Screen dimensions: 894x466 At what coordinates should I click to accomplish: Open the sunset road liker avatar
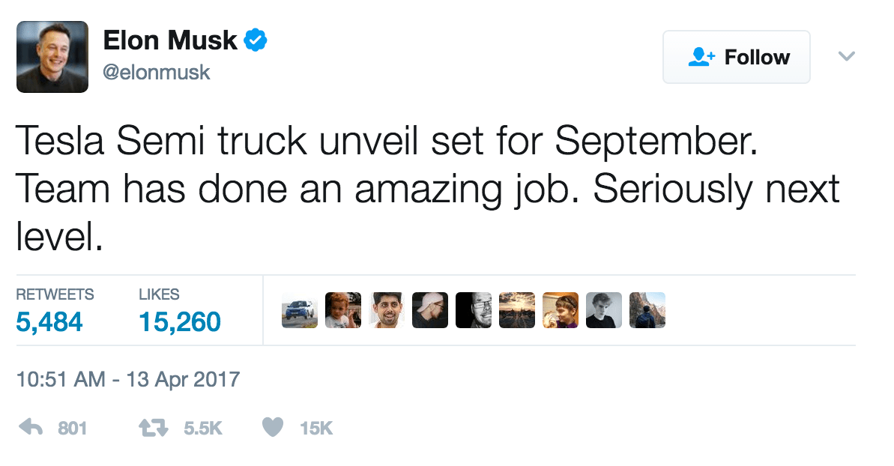517,310
